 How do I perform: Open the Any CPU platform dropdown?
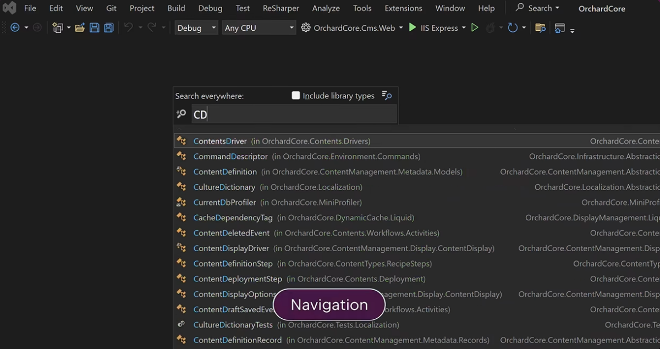coord(259,27)
